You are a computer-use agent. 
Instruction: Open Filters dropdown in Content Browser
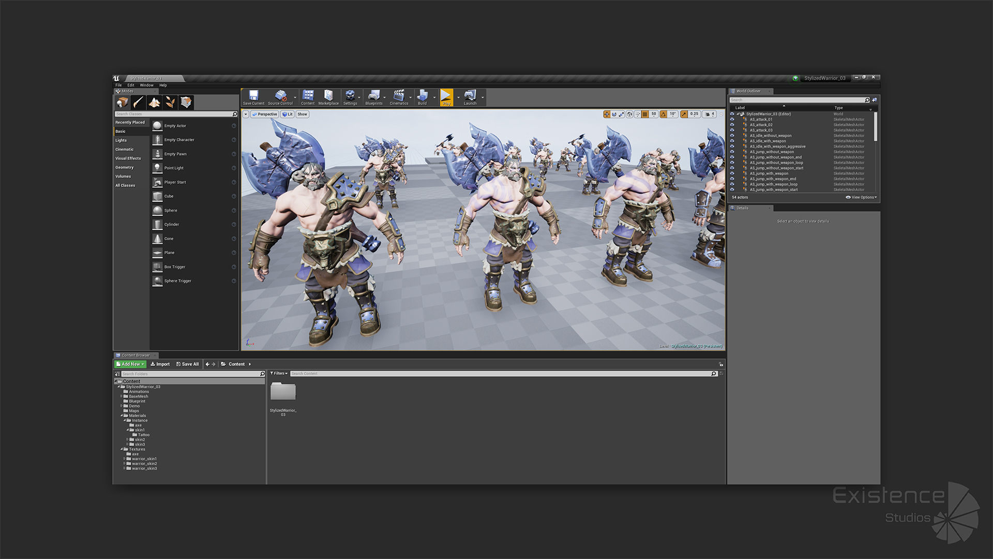(x=279, y=374)
